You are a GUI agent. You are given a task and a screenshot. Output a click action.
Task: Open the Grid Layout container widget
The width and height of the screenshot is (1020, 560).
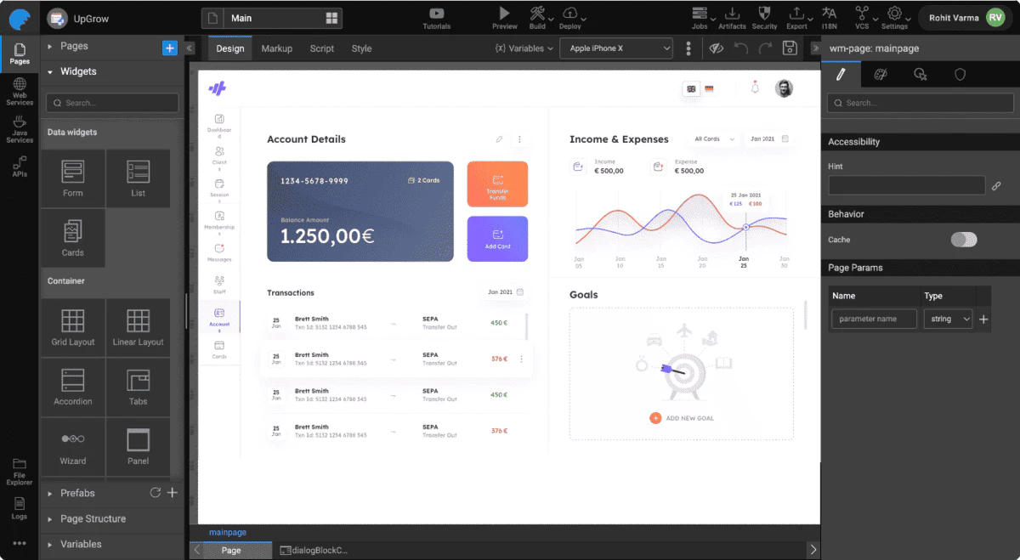tap(72, 327)
